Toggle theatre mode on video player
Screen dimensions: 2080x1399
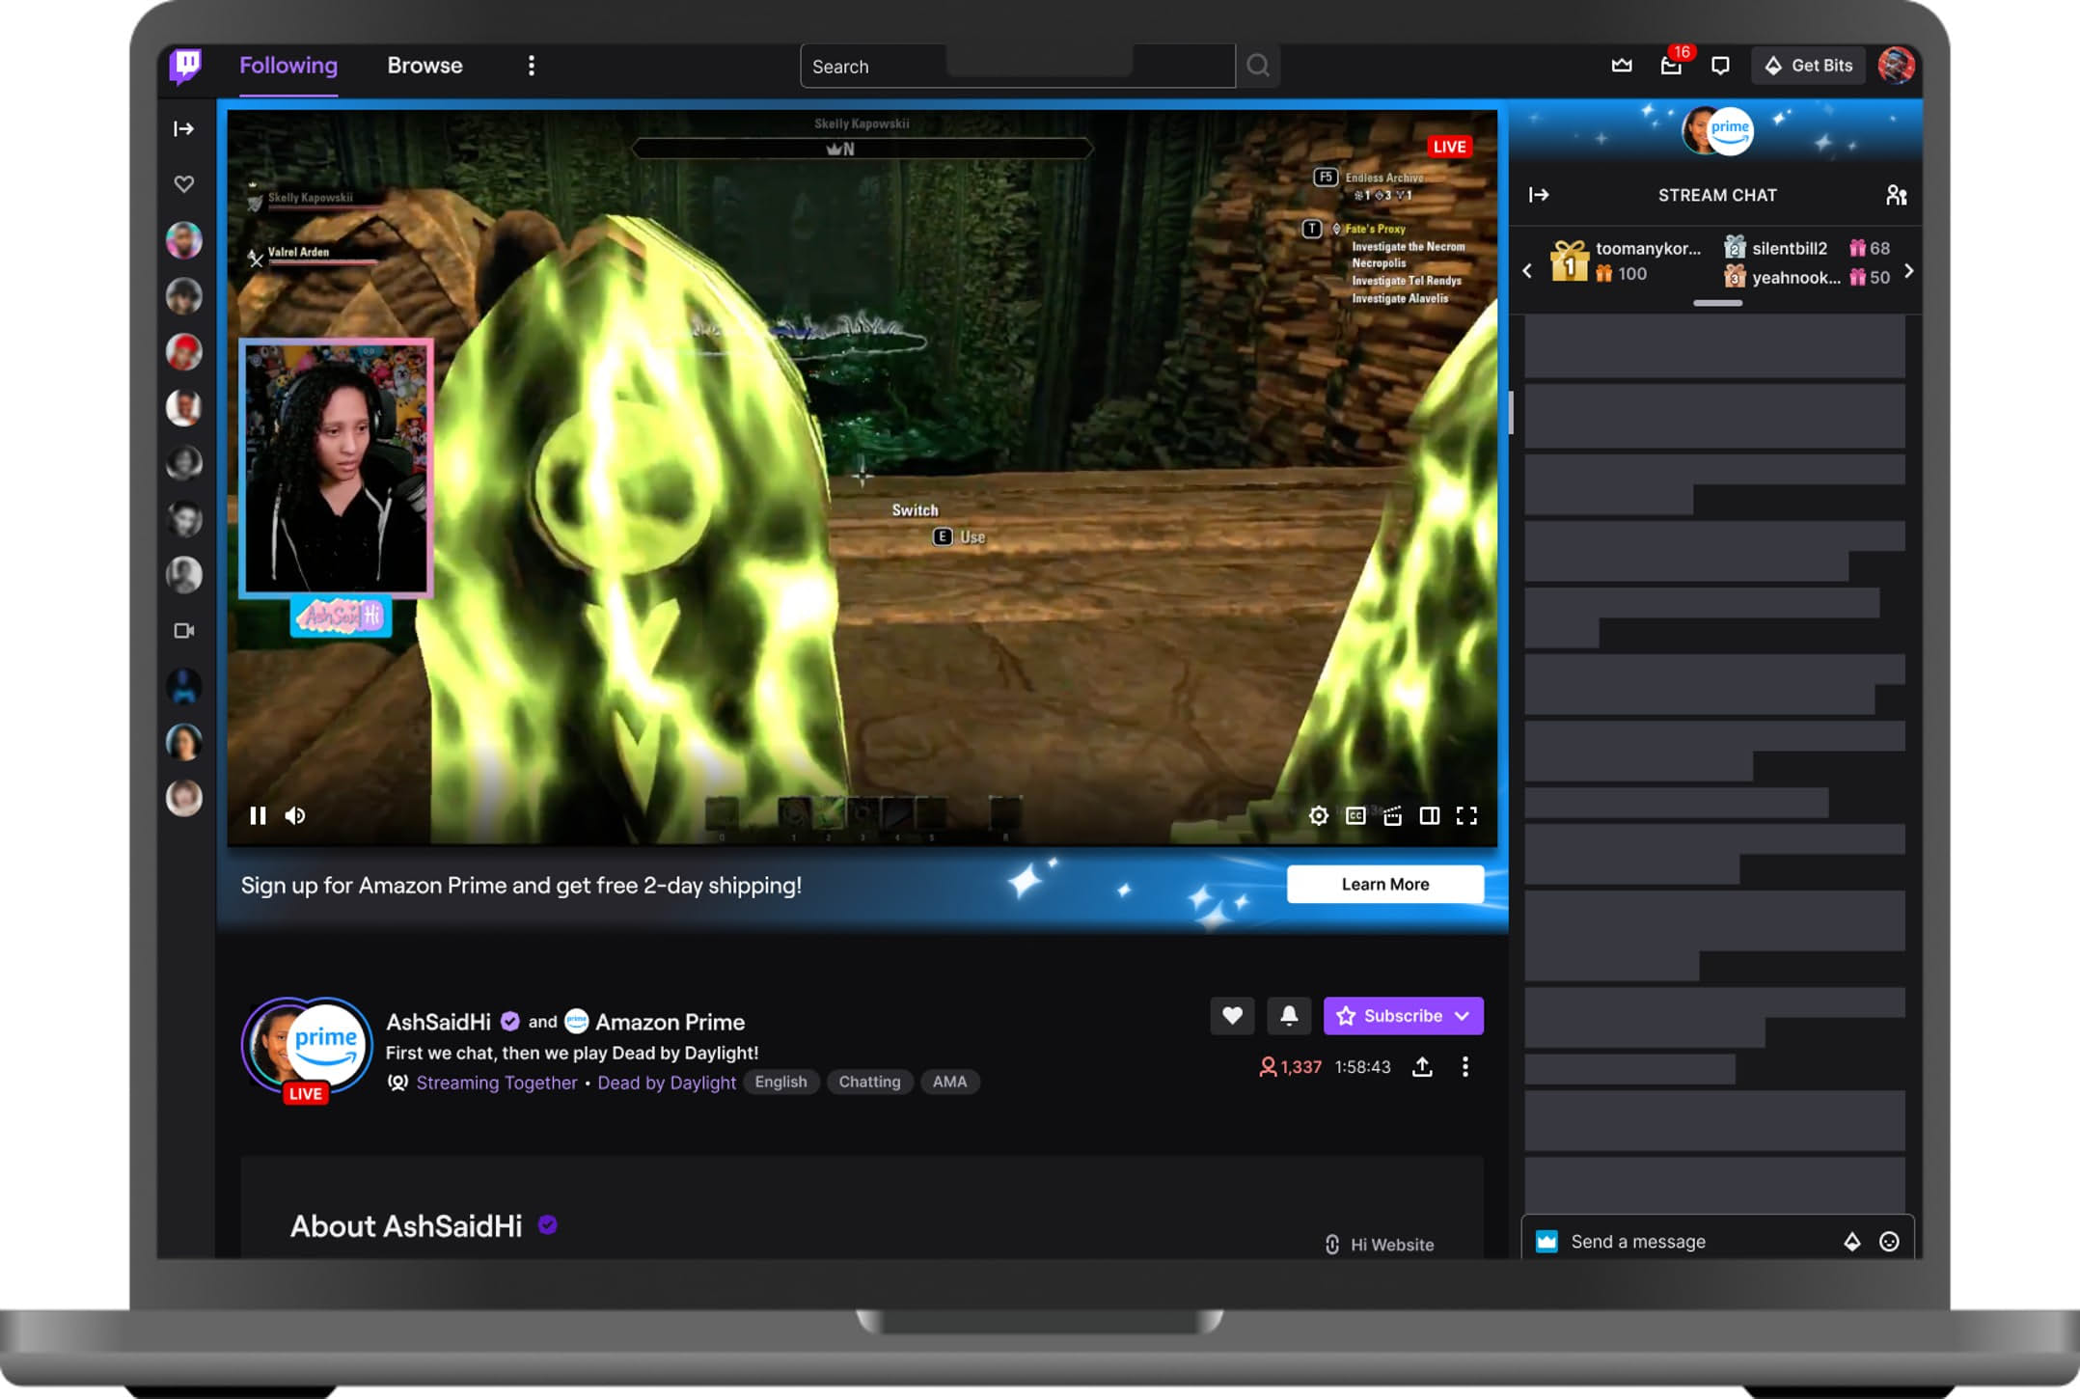pyautogui.click(x=1430, y=816)
